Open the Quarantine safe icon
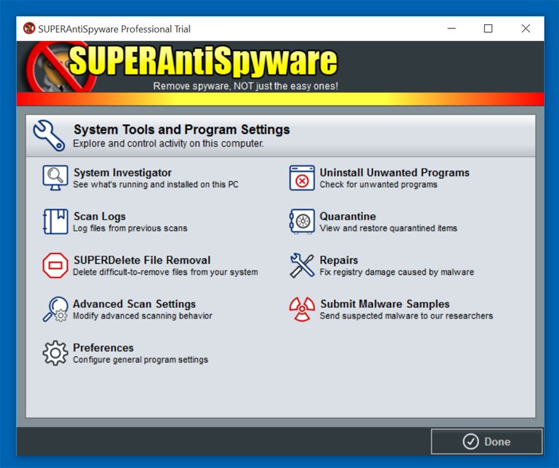The image size is (559, 468). [302, 222]
